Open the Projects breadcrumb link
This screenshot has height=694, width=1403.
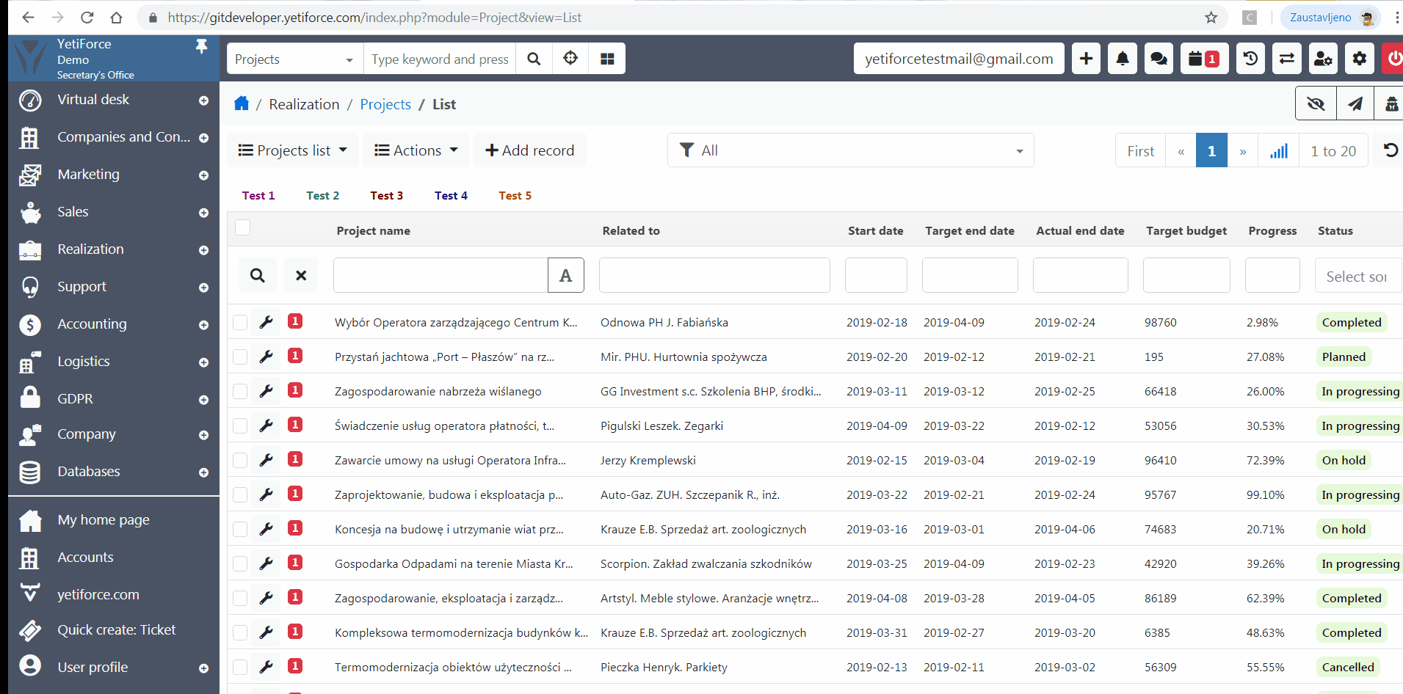(x=385, y=104)
